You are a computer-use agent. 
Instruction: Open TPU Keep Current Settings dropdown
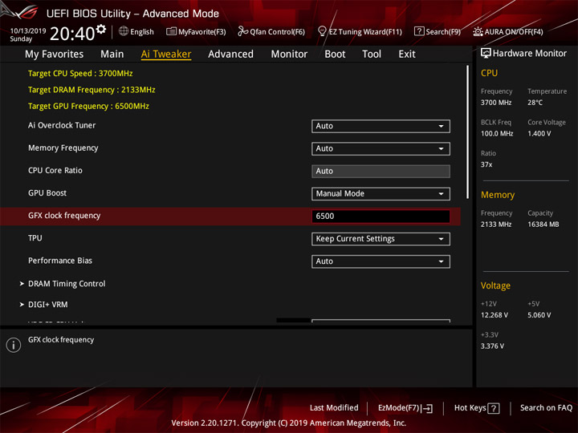coord(381,239)
